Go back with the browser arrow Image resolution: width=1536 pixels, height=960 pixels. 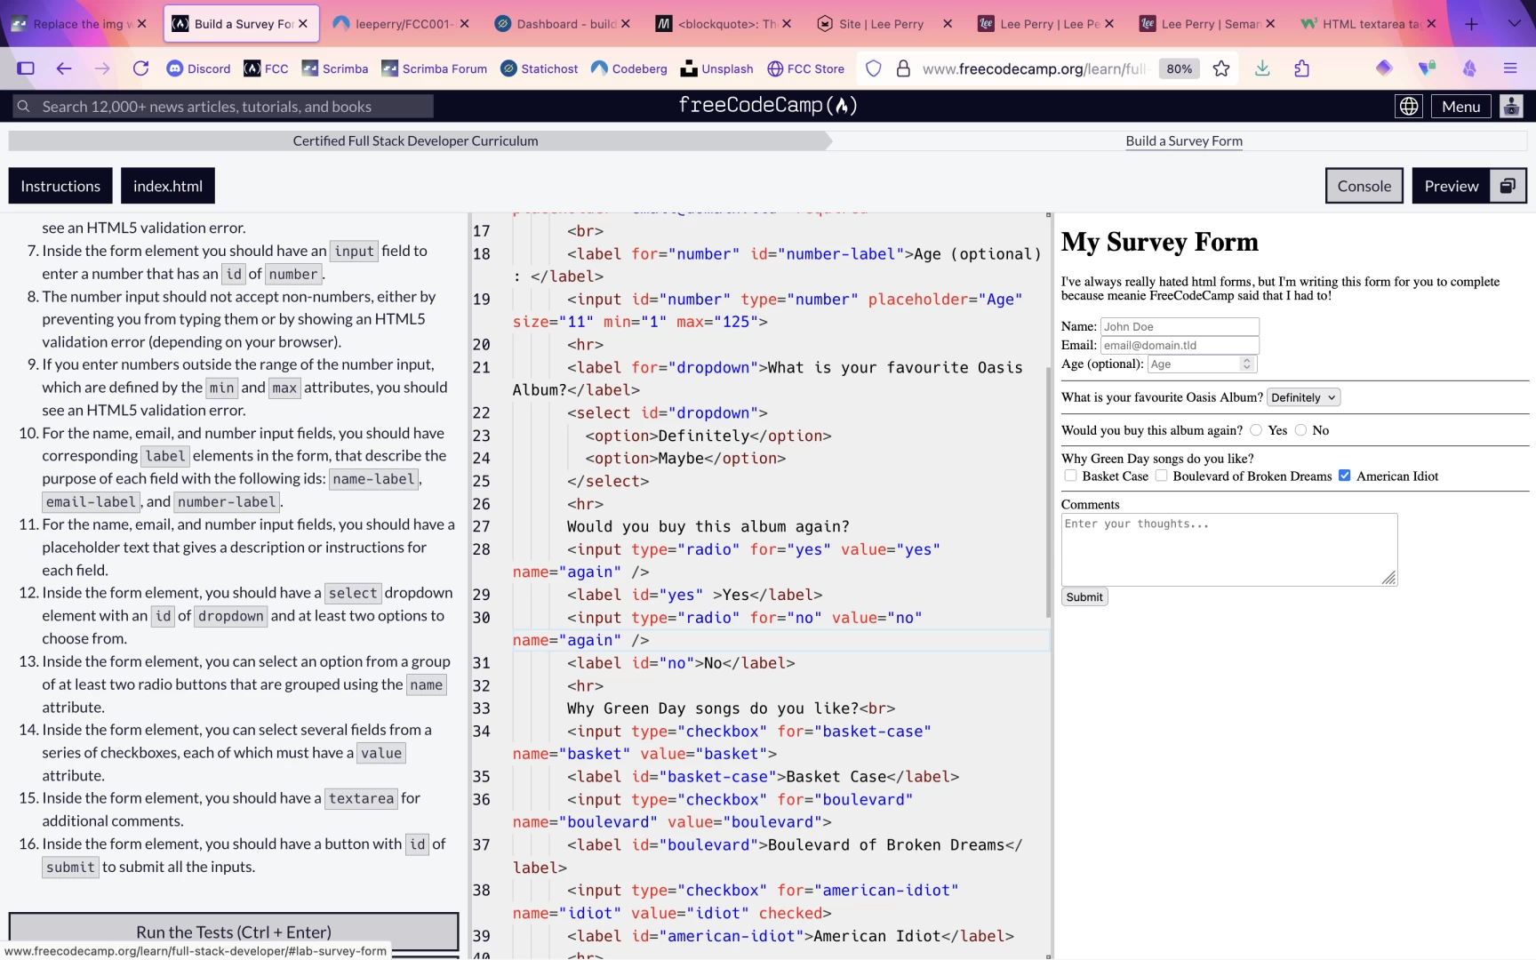click(64, 68)
